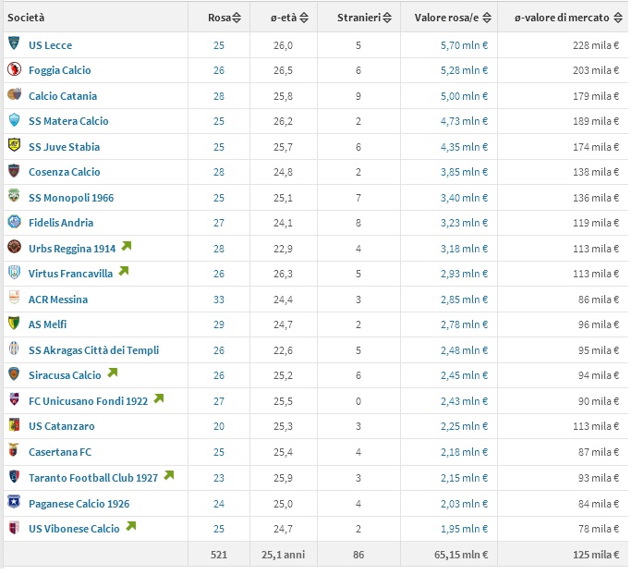Screen dimensions: 632x575
Task: Open the Foggia Calcio club link
Action: (60, 70)
